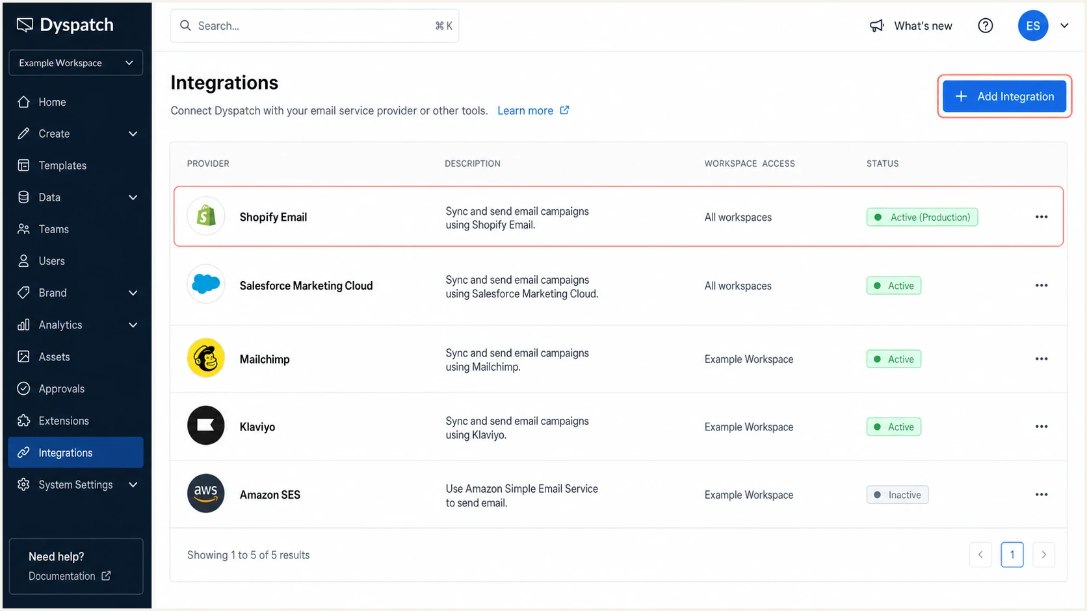This screenshot has height=611, width=1087.
Task: Click the Dyspatch logo icon
Action: pyautogui.click(x=25, y=25)
